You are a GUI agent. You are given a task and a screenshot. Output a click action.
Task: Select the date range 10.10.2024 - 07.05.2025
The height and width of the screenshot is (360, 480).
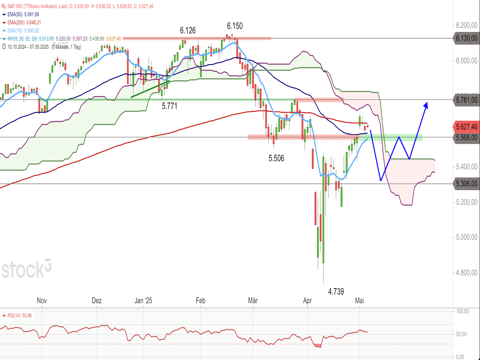pos(28,47)
